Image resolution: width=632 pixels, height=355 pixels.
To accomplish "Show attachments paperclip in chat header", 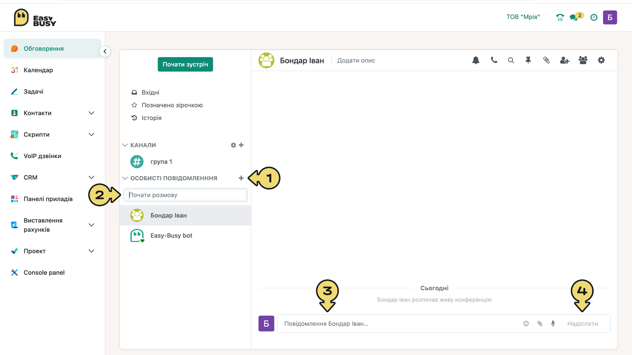I will [x=546, y=60].
